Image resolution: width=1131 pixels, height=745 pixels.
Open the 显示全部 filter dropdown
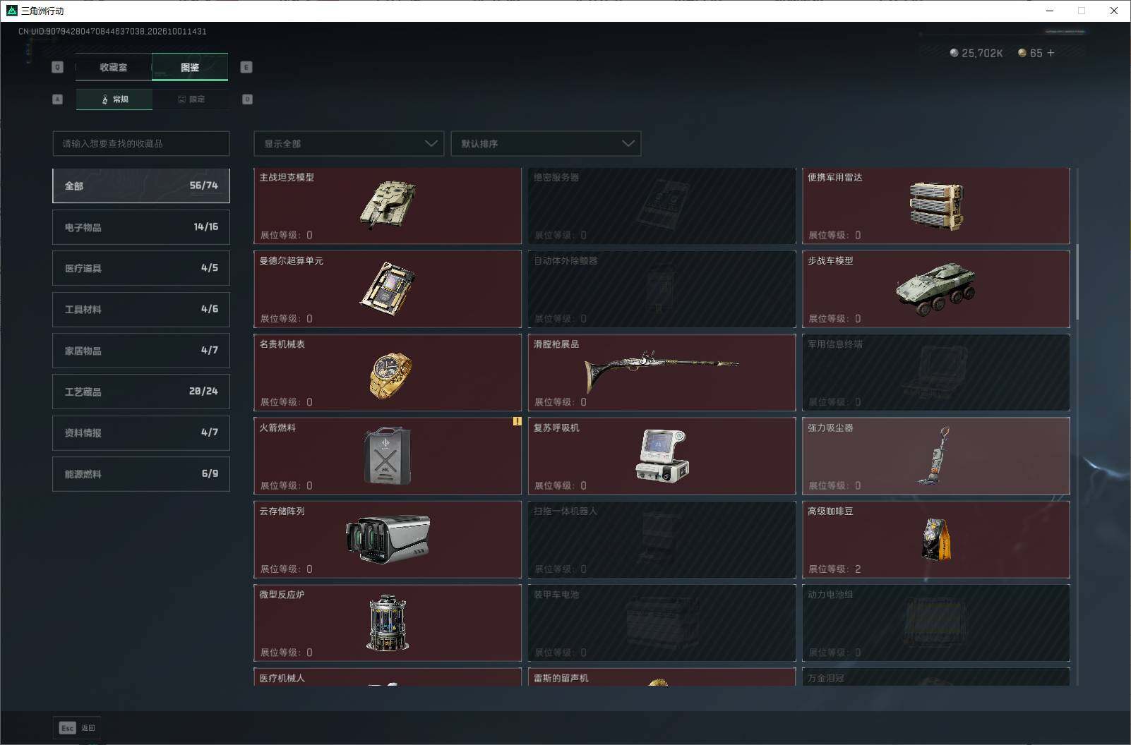pos(349,143)
